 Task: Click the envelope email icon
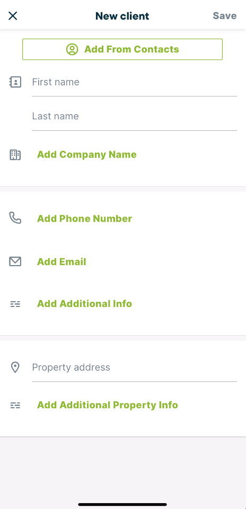tap(15, 261)
